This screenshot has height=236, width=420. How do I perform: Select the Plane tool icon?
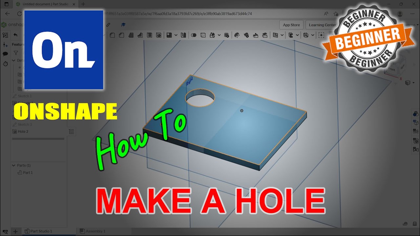tap(275, 35)
